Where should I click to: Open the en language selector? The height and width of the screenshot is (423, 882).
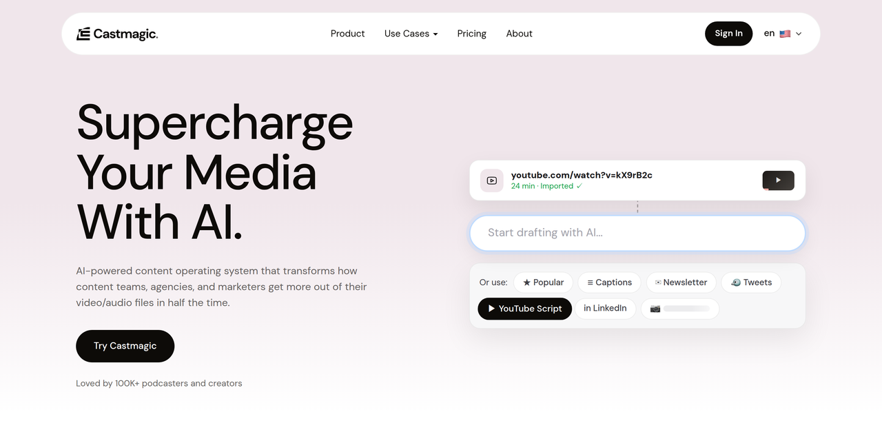coord(783,34)
